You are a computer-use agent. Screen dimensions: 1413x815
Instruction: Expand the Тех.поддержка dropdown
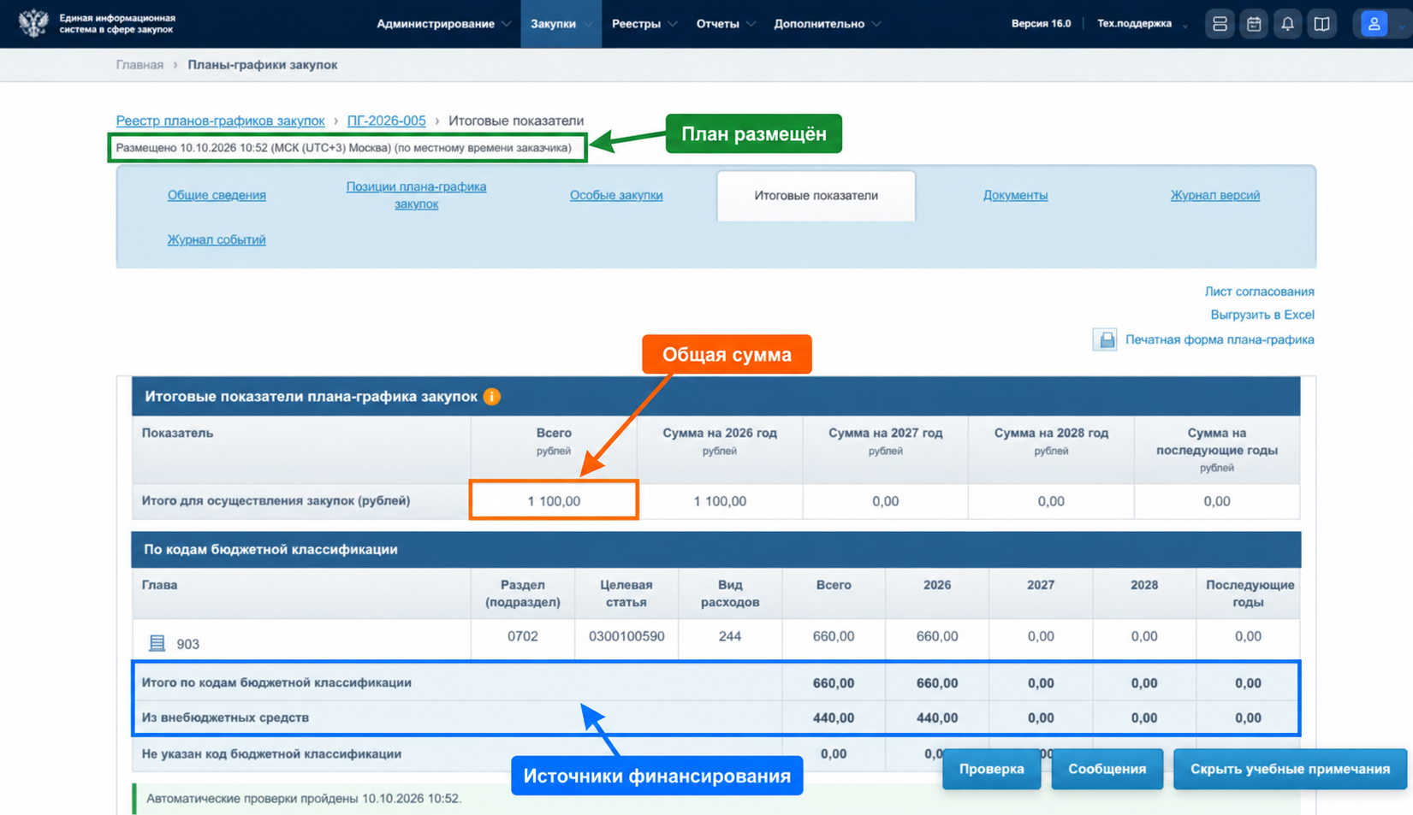[1143, 24]
